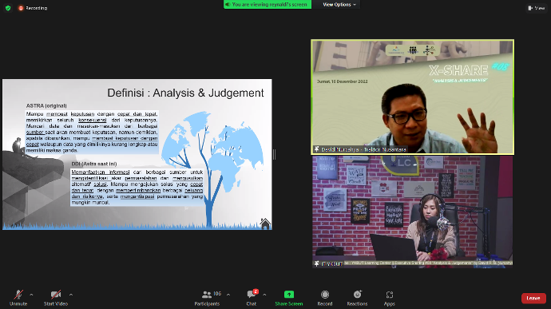Click the green Share Screen icon
551x309 pixels.
[x=289, y=295]
